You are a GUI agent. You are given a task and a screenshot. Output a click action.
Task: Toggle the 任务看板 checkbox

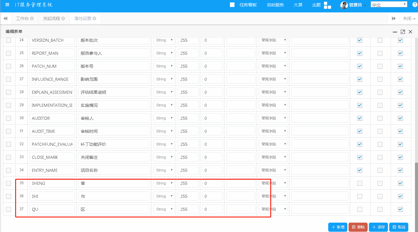click(x=232, y=5)
